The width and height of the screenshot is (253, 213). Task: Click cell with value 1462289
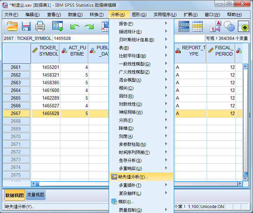(x=46, y=98)
